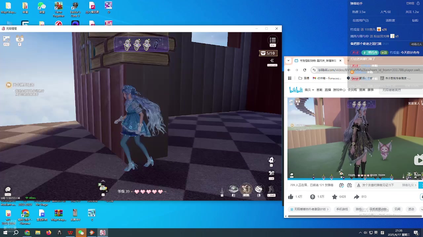Click the quest marker icon beside the challenge text
This screenshot has height=237, width=423.
(9, 85)
